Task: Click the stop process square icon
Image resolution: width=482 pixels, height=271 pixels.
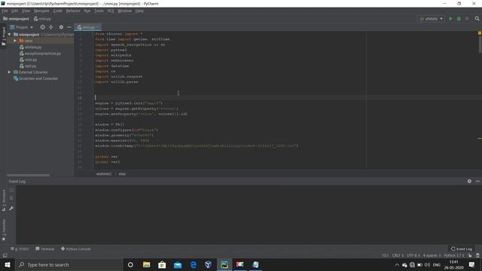Action: coord(467,19)
